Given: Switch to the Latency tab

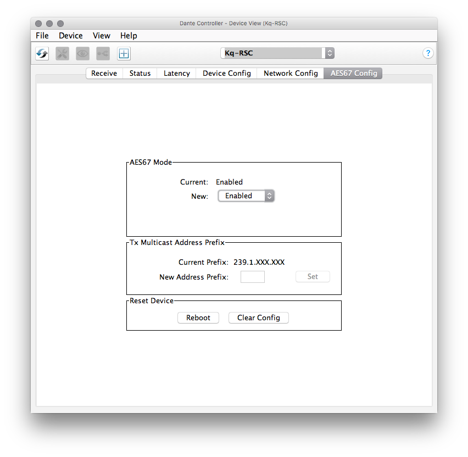Looking at the screenshot, I should click(177, 74).
